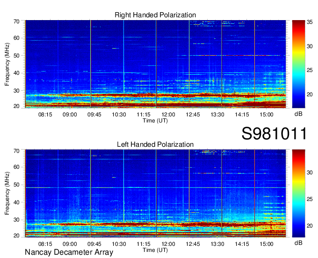Click the "11:15" time tick under Left Handed plot
Image resolution: width=318 pixels, height=258 pixels.
[144, 244]
